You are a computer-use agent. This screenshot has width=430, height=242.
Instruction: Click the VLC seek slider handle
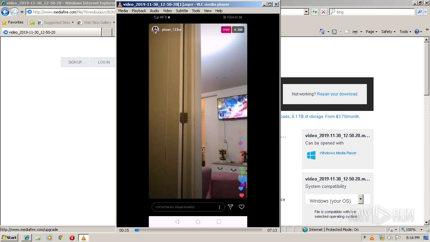click(x=137, y=230)
